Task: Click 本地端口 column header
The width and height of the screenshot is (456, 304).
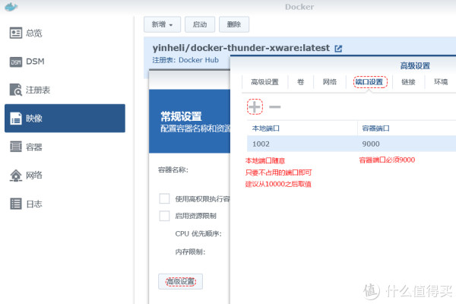Action: pos(302,128)
